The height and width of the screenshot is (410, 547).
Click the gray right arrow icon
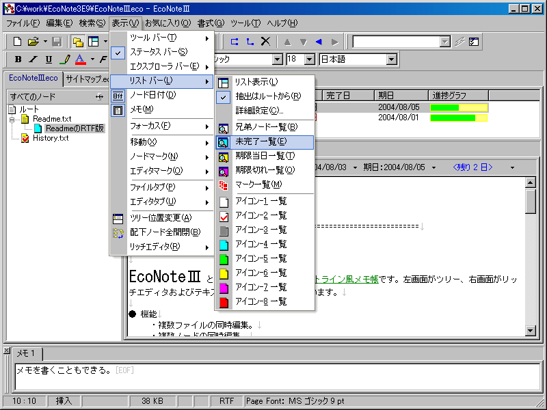pos(334,42)
